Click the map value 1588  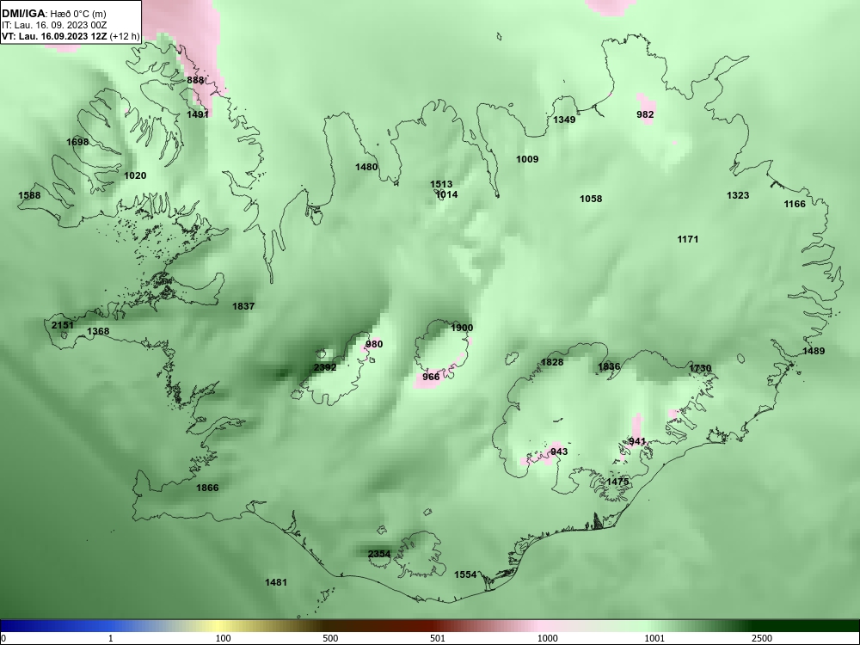29,195
